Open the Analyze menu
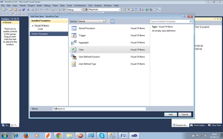The image size is (223, 139). pyautogui.click(x=98, y=5)
